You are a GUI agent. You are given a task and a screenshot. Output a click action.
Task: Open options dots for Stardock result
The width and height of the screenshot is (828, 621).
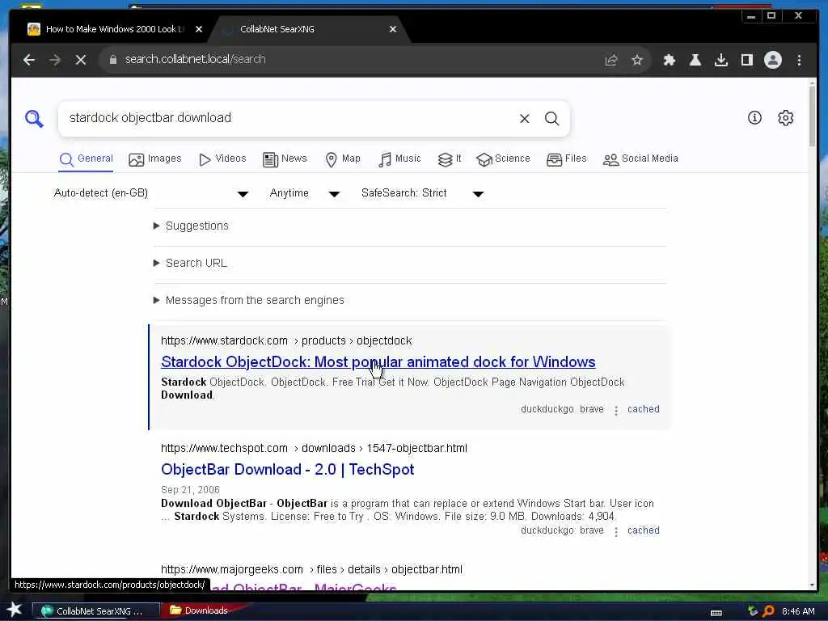pyautogui.click(x=615, y=410)
